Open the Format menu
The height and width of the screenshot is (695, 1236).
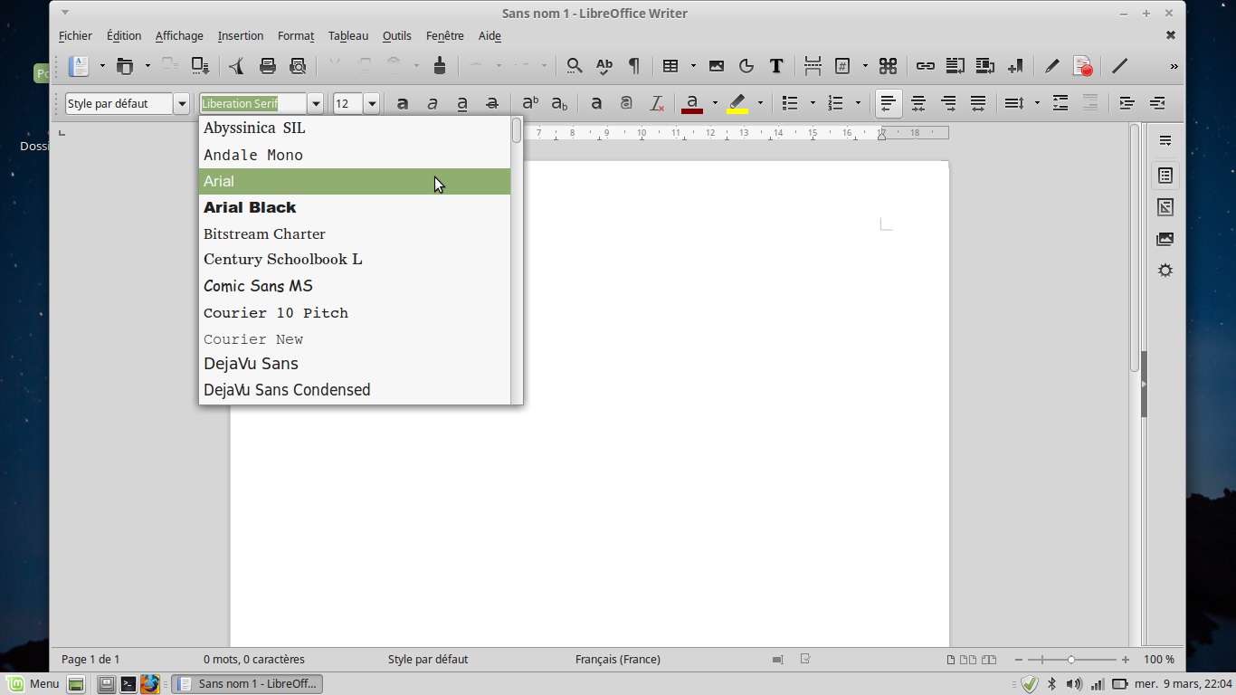[296, 36]
